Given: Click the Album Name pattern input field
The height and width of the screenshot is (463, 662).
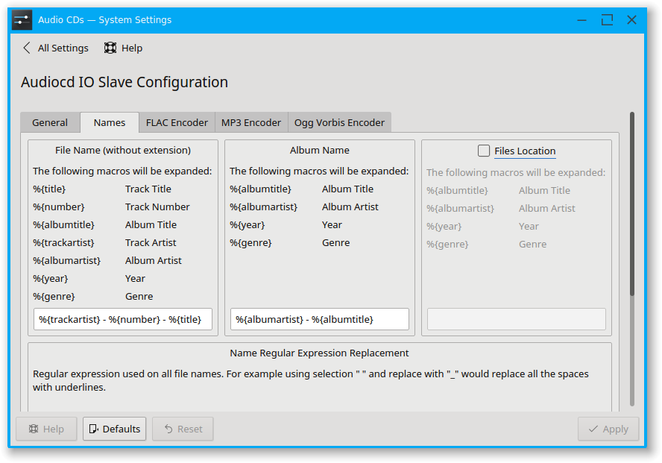Looking at the screenshot, I should click(x=320, y=319).
